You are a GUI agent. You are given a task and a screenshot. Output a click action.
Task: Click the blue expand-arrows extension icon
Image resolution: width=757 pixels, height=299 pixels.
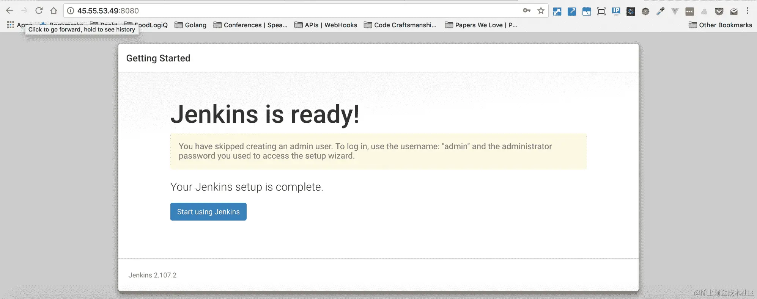point(557,11)
